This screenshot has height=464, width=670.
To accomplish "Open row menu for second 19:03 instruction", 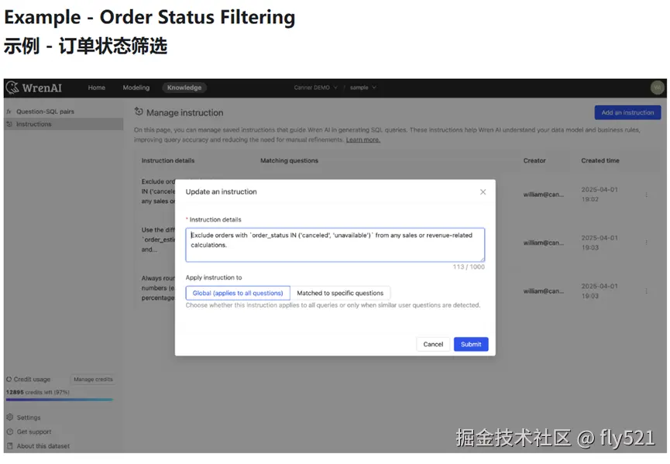I will pyautogui.click(x=646, y=242).
